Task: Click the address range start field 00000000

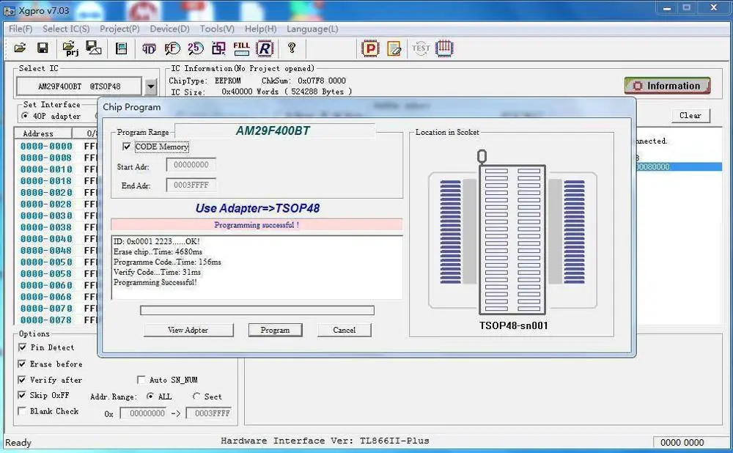Action: (143, 413)
